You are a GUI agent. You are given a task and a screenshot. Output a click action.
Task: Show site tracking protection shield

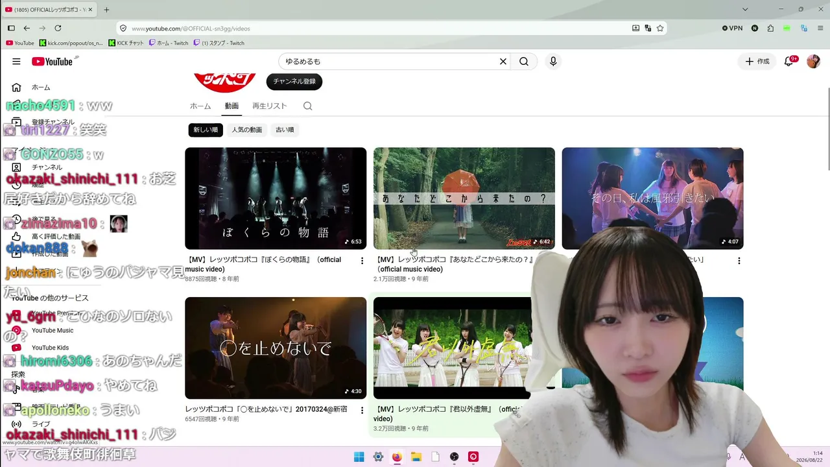(x=123, y=29)
